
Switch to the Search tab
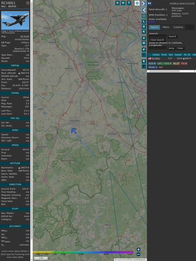click(155, 27)
